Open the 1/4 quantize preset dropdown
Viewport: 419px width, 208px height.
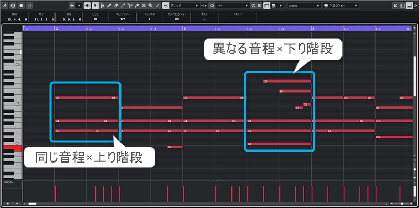coord(232,5)
